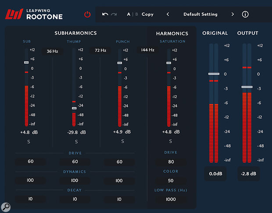Screen dimensions: 272x213
Task: Click the harmonics drive value 80
Action: click(171, 162)
